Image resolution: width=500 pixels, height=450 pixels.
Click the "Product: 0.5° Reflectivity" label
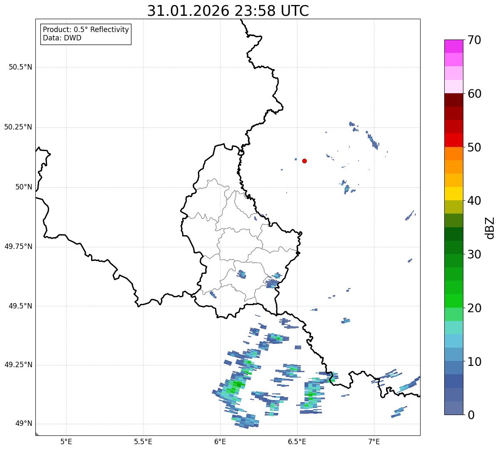[86, 30]
